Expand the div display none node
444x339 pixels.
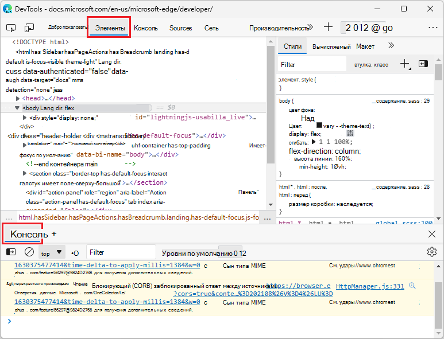25,118
